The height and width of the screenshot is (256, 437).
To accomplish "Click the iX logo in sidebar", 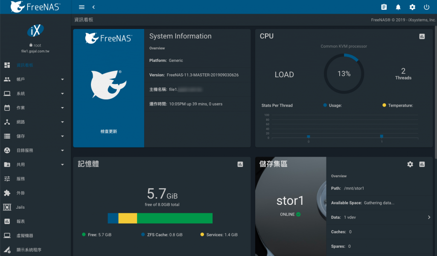I will pos(35,31).
